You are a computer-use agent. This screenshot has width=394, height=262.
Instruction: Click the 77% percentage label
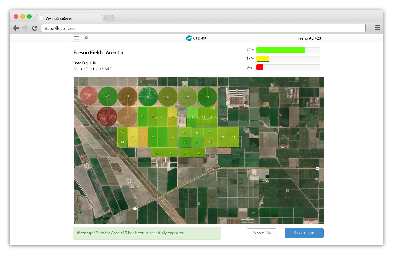tap(250, 50)
